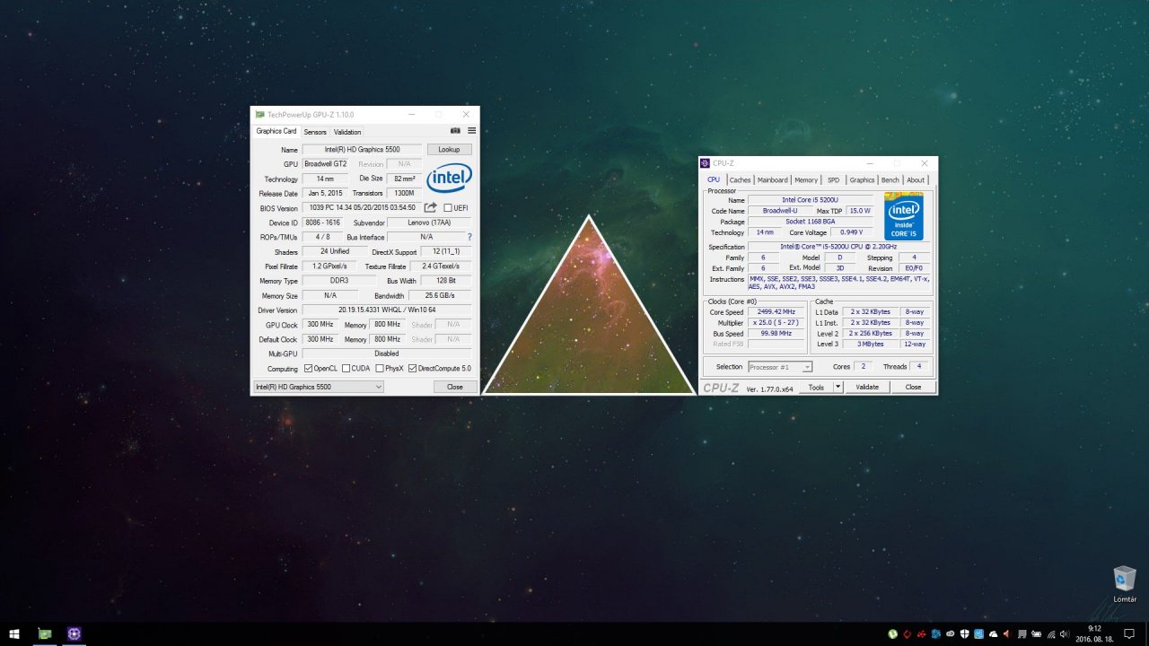Click the CPU-Z title bar app icon

tap(706, 163)
